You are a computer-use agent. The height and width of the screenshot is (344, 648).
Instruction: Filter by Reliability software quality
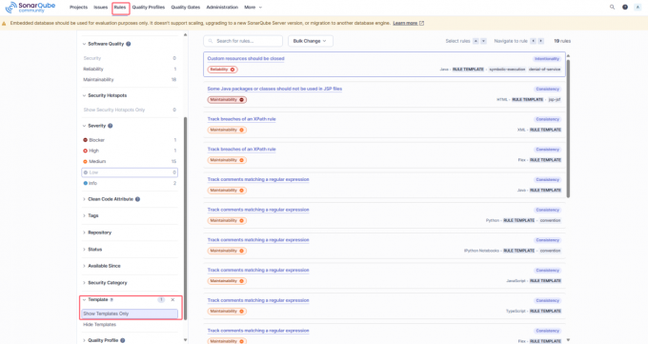pyautogui.click(x=130, y=69)
